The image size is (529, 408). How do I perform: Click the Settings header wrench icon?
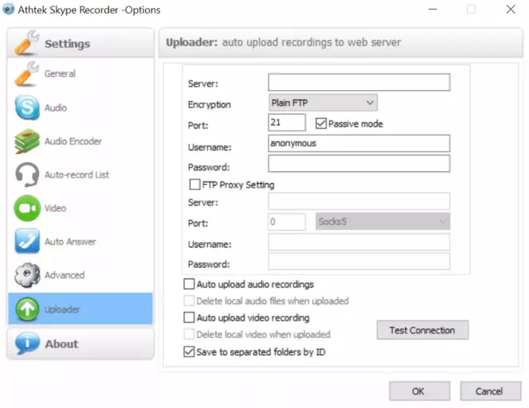tap(27, 43)
